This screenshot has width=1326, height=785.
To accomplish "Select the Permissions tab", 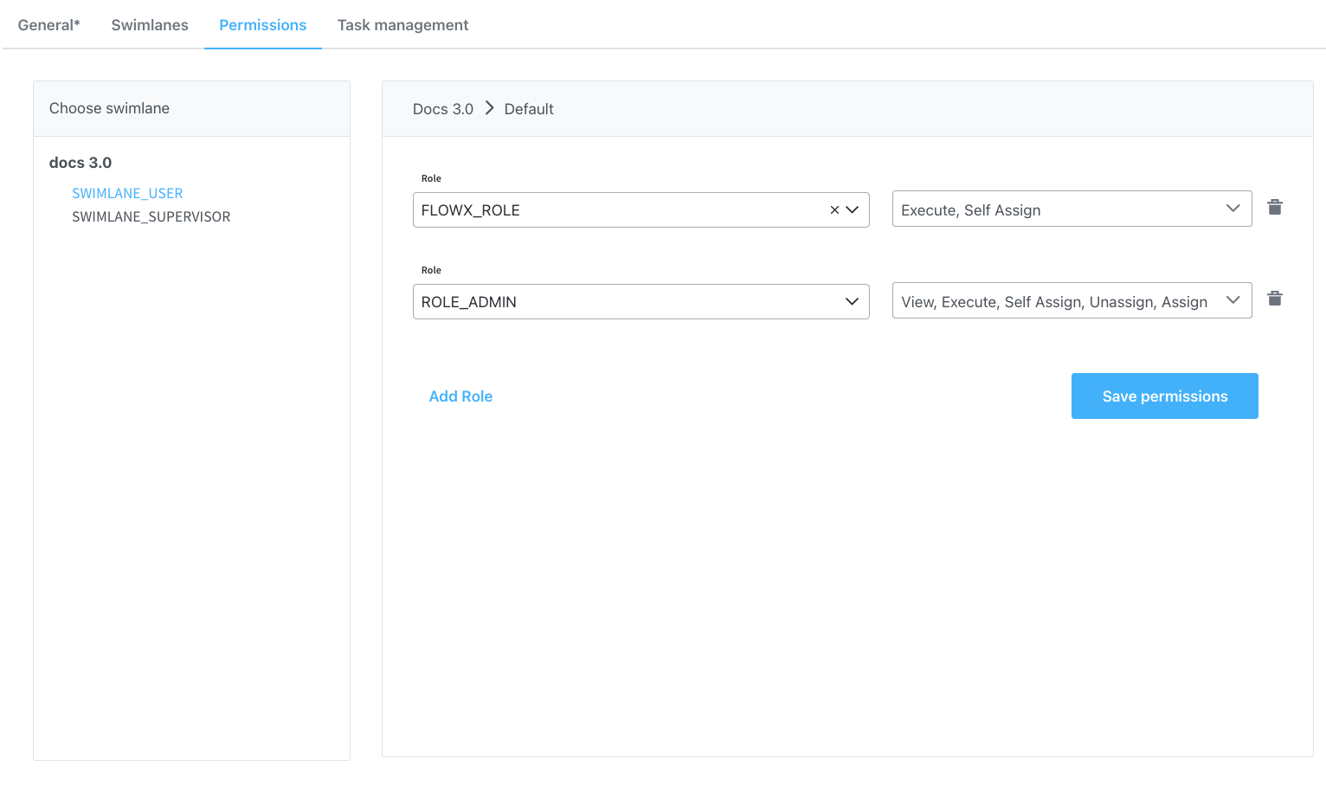I will (x=263, y=25).
